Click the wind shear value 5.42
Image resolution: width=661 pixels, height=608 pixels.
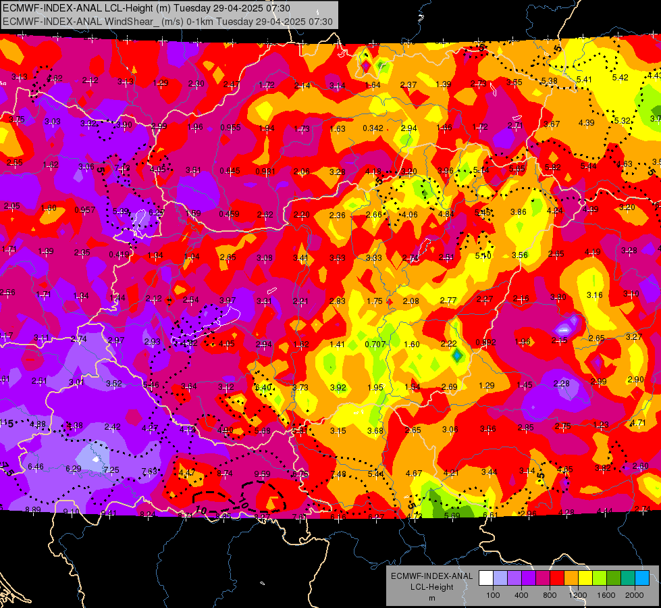(620, 78)
